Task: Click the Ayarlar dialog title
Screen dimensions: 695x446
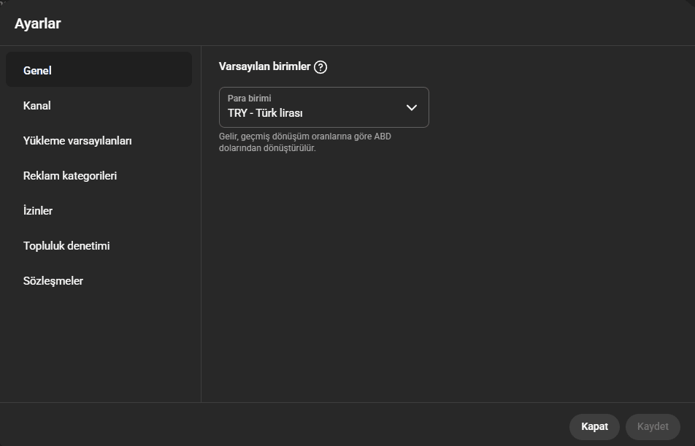Action: [38, 23]
